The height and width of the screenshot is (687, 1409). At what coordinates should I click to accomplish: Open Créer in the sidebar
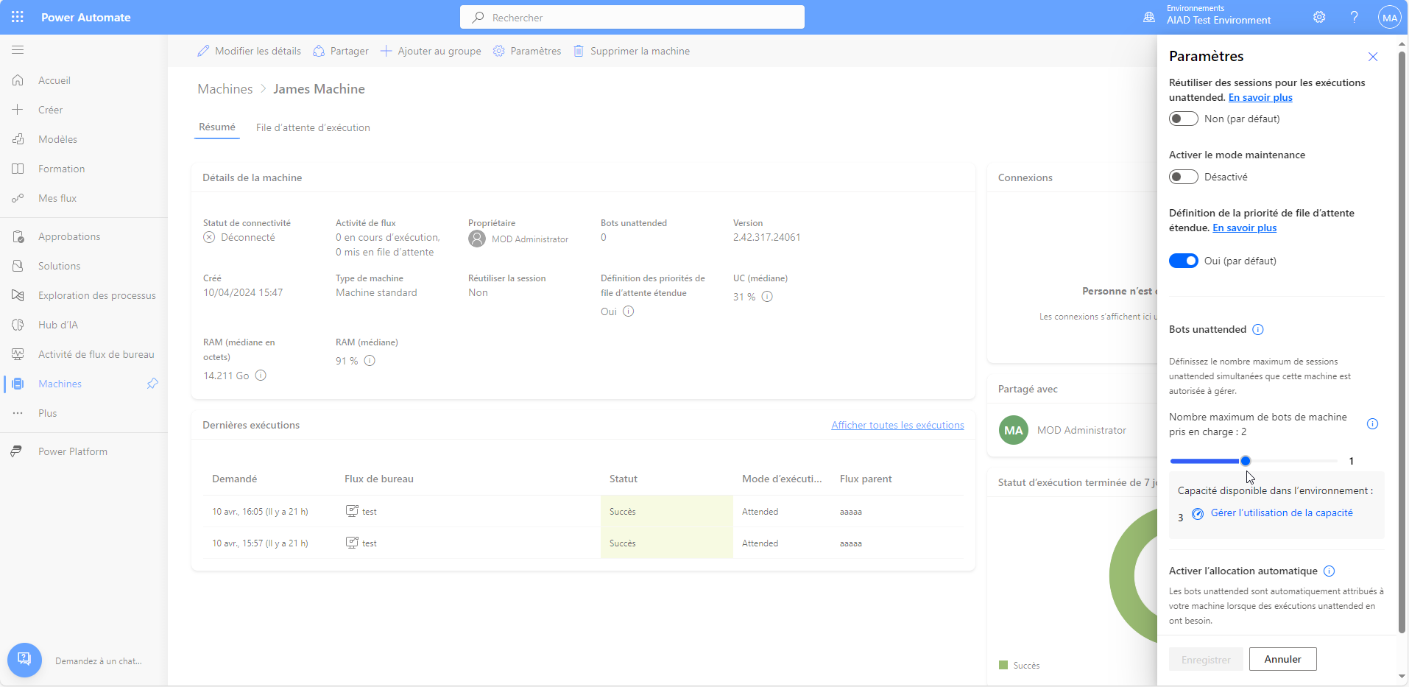(50, 110)
